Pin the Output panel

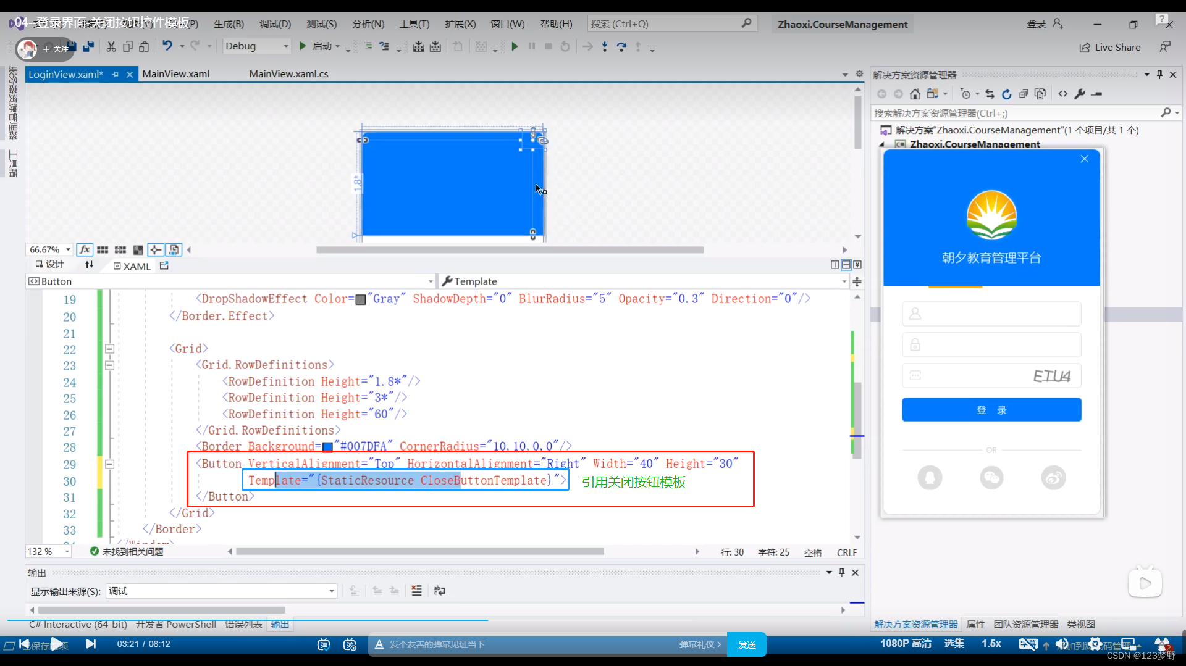click(x=841, y=573)
